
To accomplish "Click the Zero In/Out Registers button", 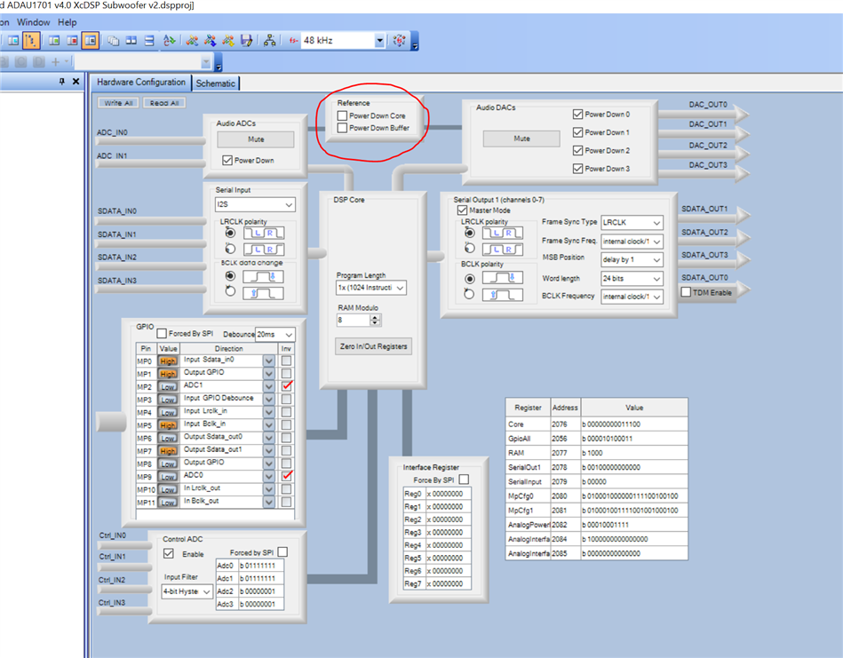I will point(374,346).
